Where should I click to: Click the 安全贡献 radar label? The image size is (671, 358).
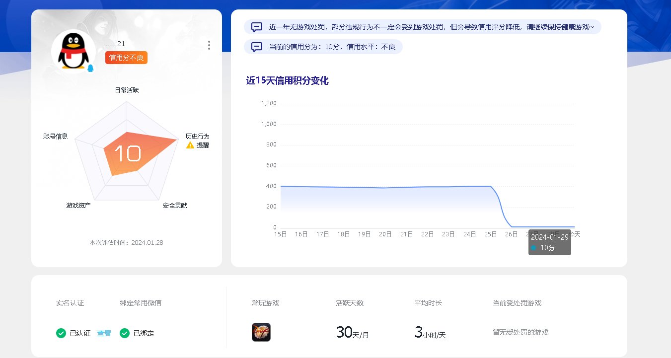(175, 205)
